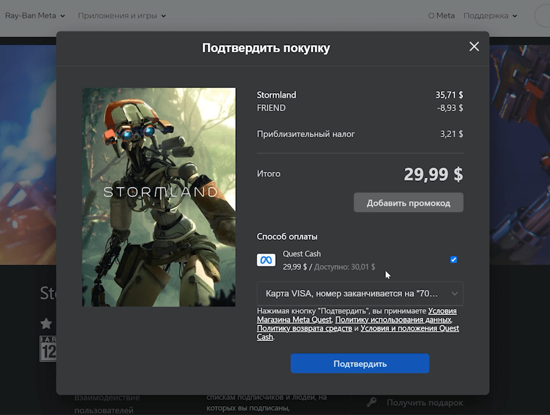The height and width of the screenshot is (415, 550).
Task: Click the rounded search field in header
Action: click(542, 16)
